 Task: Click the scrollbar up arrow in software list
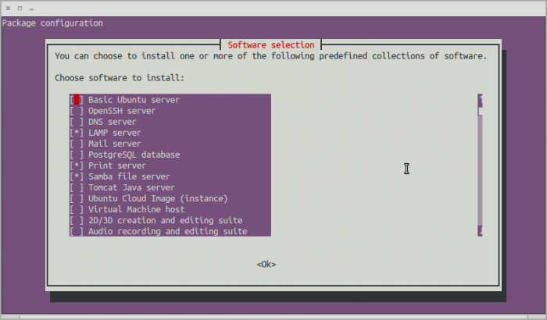(481, 100)
